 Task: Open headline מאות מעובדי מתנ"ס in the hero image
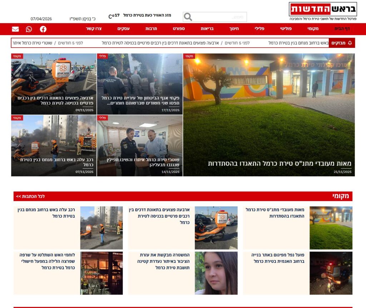click(x=280, y=163)
